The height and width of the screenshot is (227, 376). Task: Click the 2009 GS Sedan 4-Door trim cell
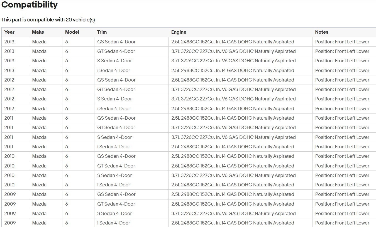coord(116,194)
